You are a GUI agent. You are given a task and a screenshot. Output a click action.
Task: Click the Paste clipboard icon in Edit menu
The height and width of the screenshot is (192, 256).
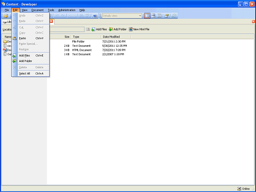click(14, 38)
